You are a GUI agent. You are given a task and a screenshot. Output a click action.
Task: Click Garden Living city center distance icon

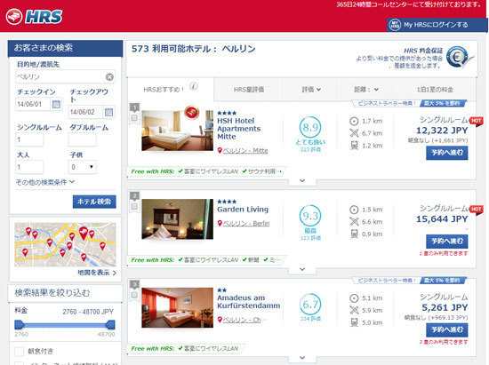coord(354,210)
